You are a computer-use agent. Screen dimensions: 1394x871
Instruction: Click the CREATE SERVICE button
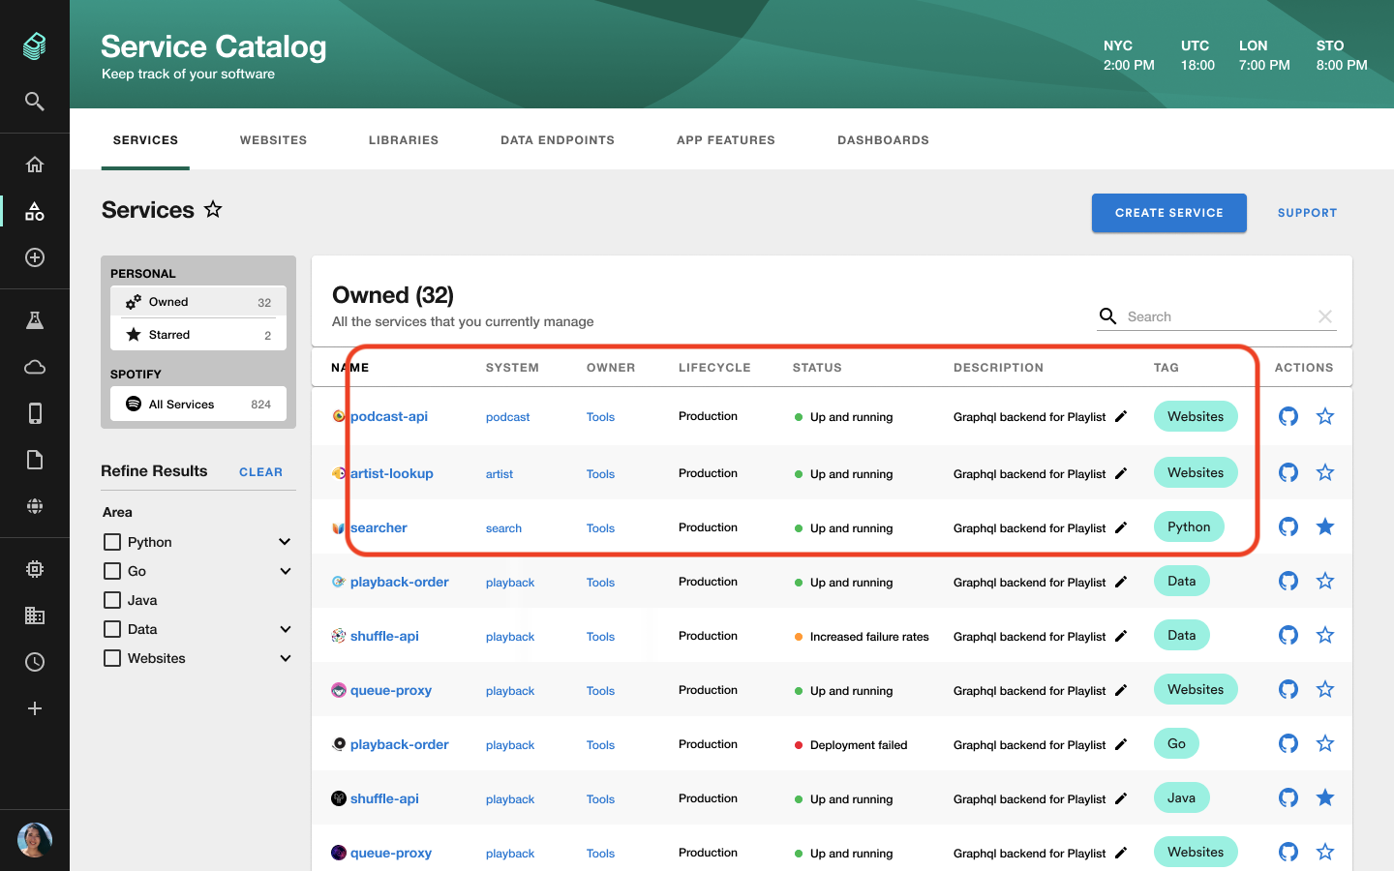[1168, 213]
